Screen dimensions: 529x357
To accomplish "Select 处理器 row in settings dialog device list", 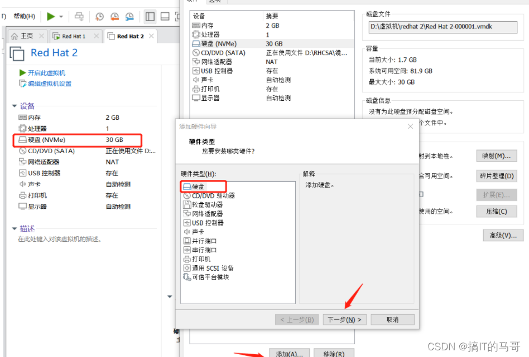I will pos(272,35).
